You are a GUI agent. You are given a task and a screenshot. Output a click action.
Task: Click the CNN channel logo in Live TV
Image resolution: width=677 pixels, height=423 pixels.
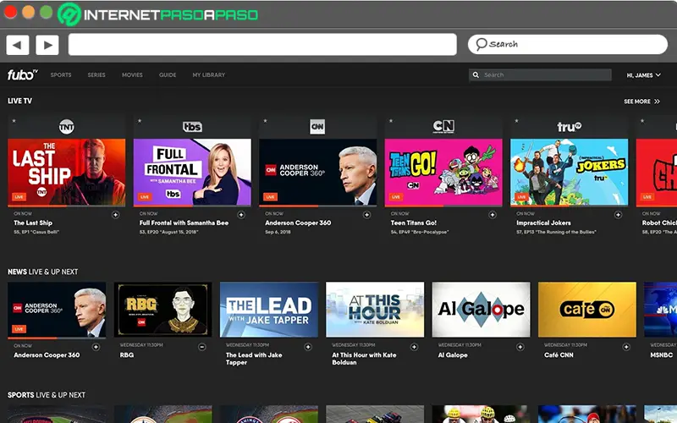click(317, 126)
